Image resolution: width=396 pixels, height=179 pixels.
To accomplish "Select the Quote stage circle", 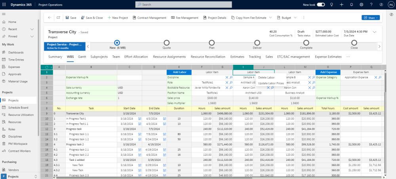I will tap(167, 43).
